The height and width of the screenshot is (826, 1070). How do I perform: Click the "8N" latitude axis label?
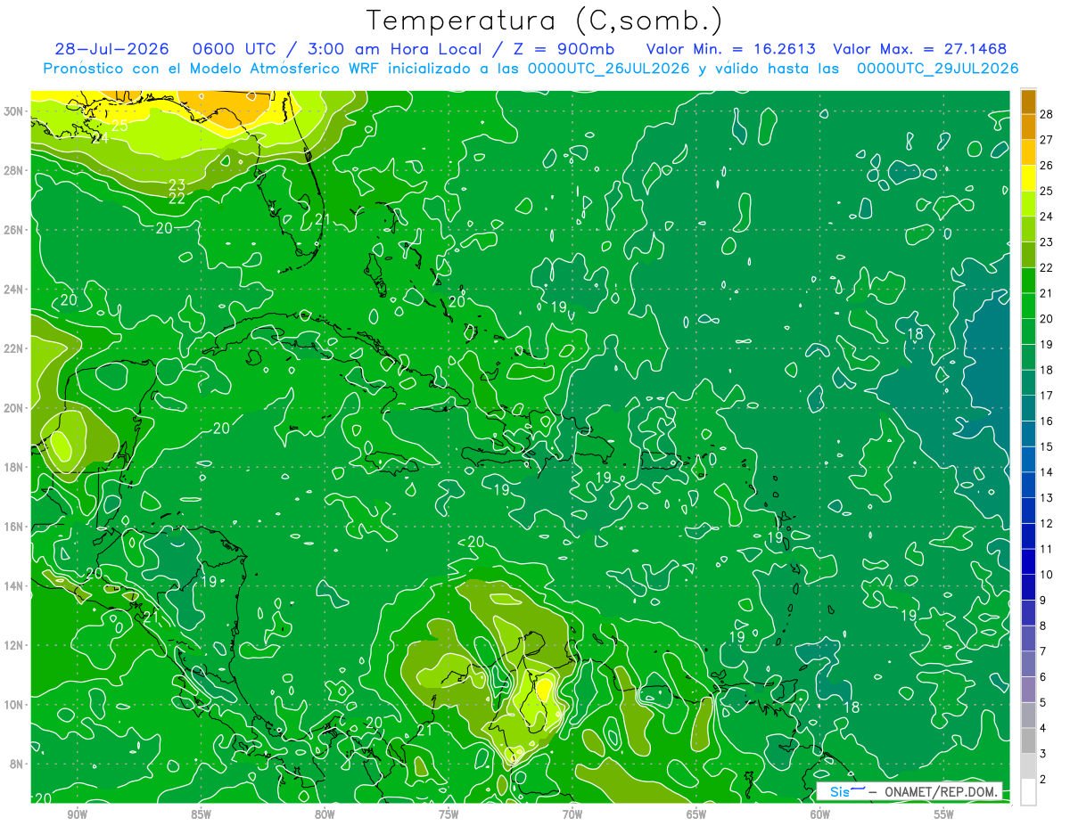click(x=18, y=765)
